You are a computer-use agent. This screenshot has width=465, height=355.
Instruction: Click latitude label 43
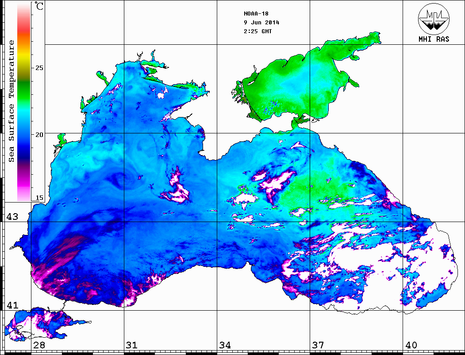click(x=12, y=217)
